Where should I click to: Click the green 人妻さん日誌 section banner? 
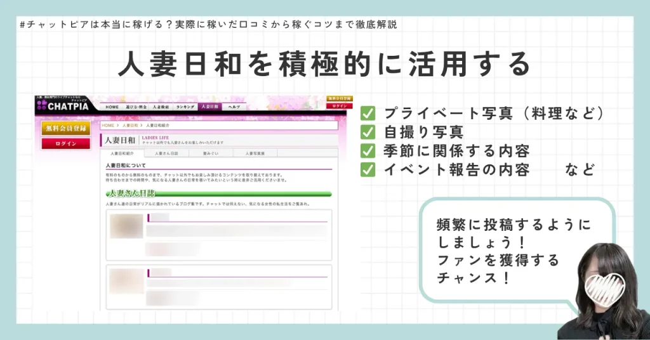[219, 193]
